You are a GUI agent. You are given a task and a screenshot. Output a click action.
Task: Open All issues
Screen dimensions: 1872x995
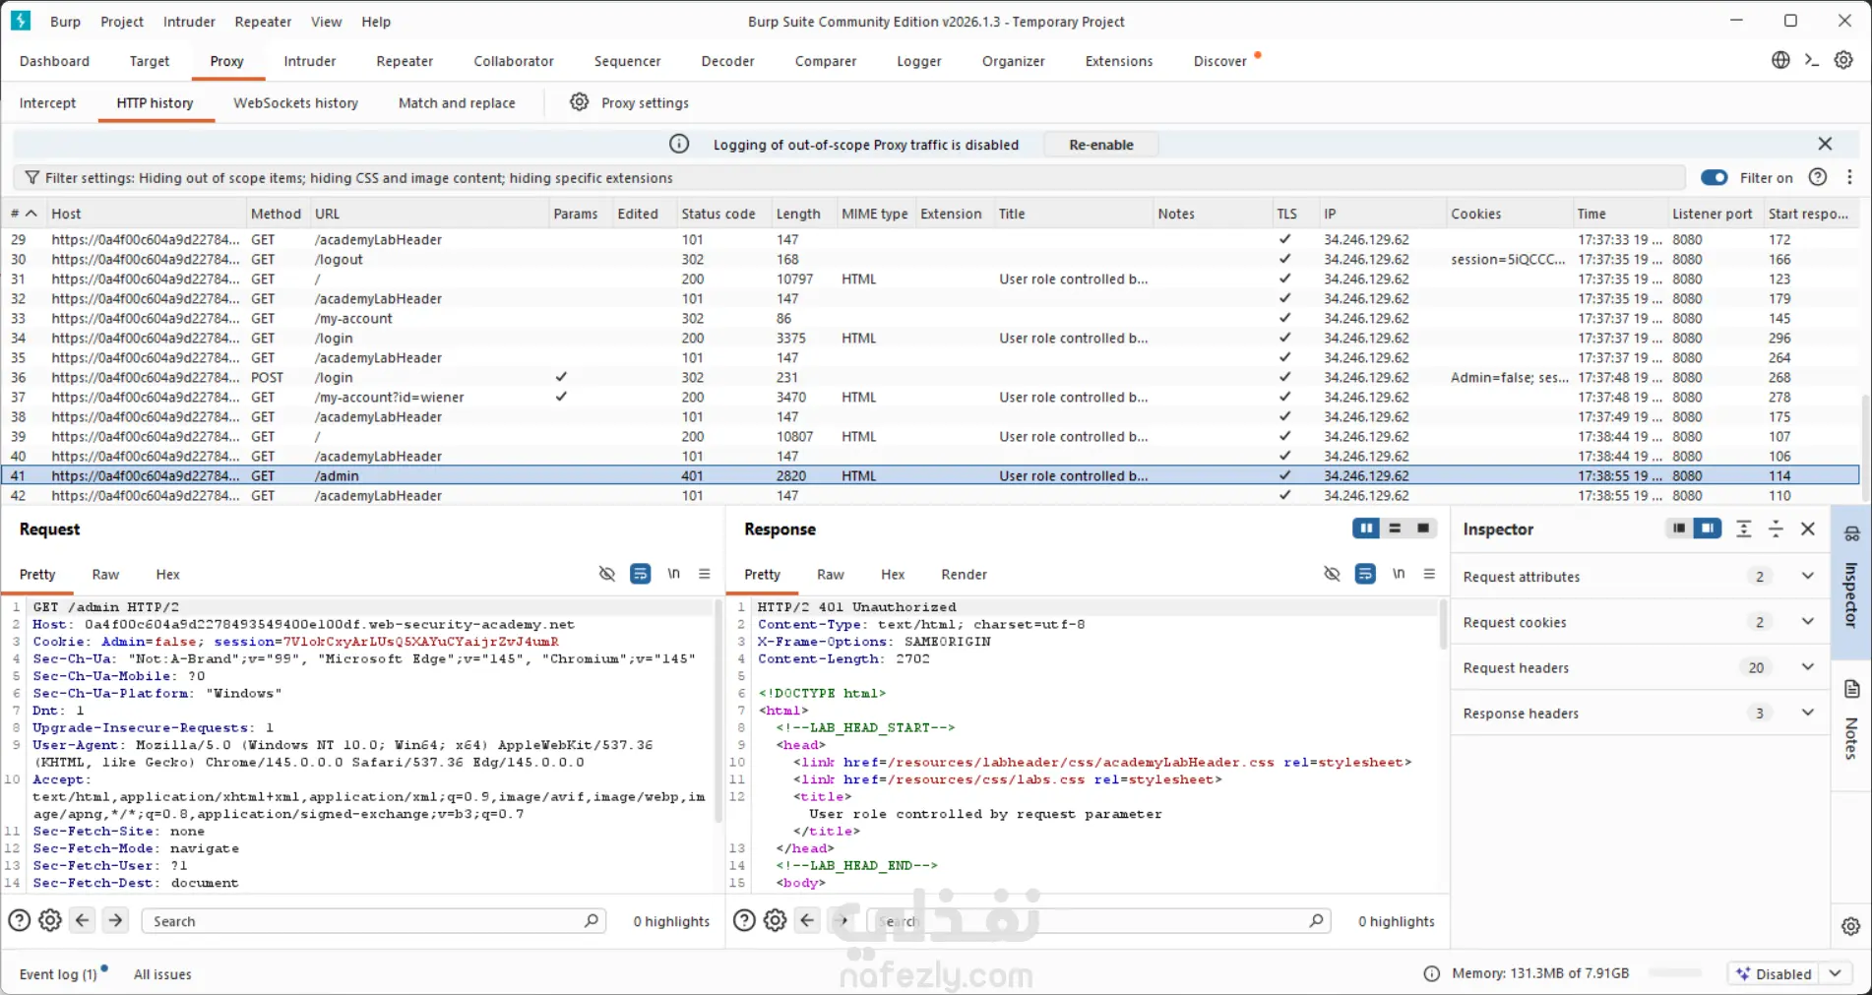click(162, 974)
